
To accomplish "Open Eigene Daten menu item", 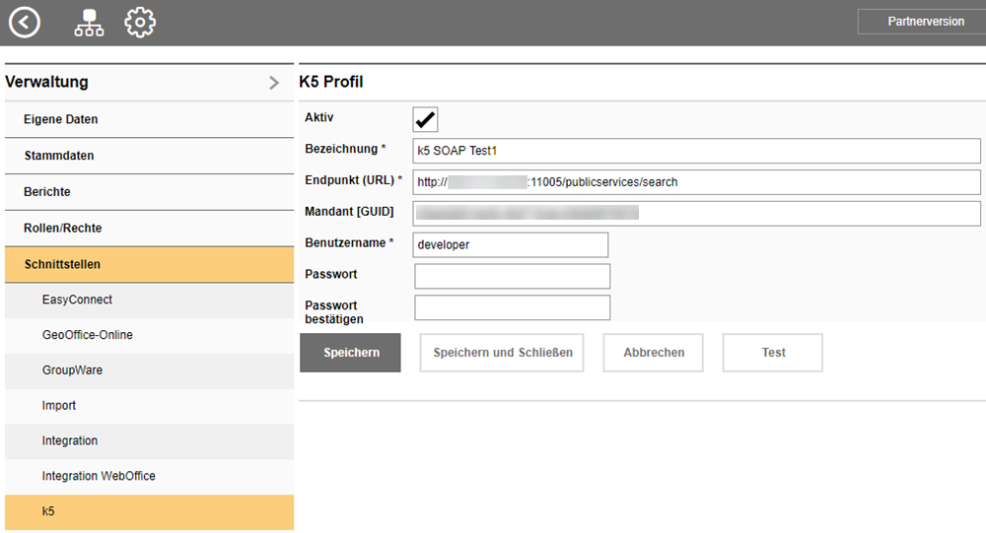I will click(x=61, y=119).
